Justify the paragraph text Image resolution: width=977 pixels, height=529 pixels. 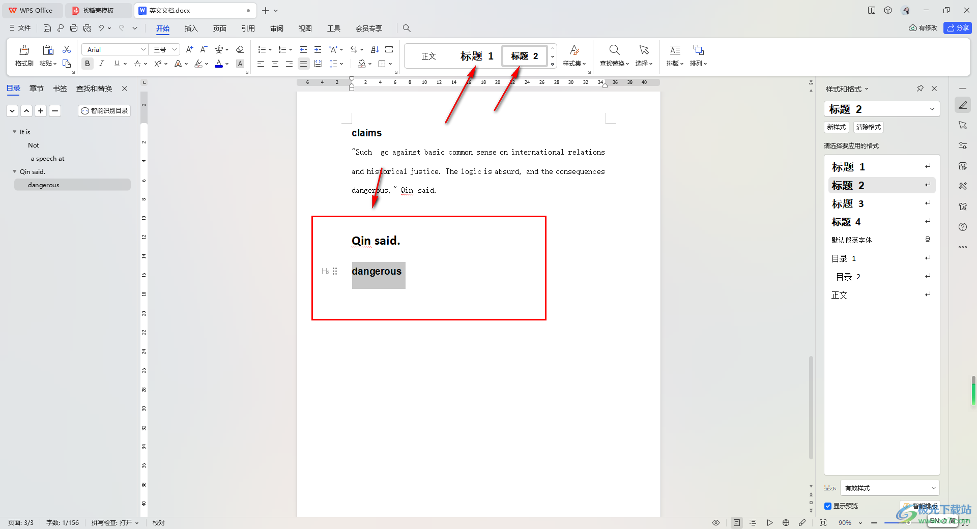[x=303, y=64]
